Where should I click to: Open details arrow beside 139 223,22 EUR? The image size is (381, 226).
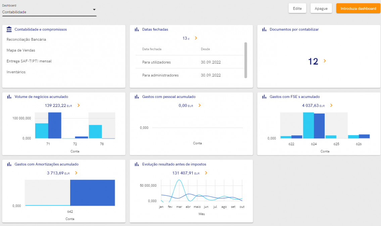(79, 106)
